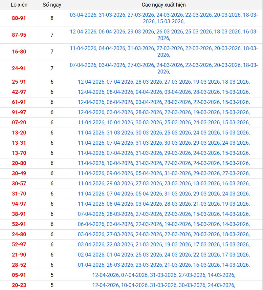The height and width of the screenshot is (290, 263).
Task: Click the 87-95 lô xiên pair
Action: point(19,35)
